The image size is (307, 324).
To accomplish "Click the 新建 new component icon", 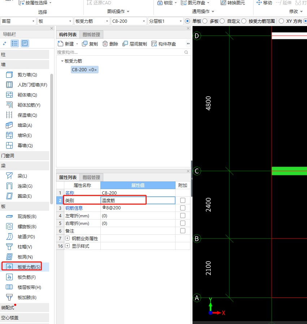I will [x=60, y=44].
